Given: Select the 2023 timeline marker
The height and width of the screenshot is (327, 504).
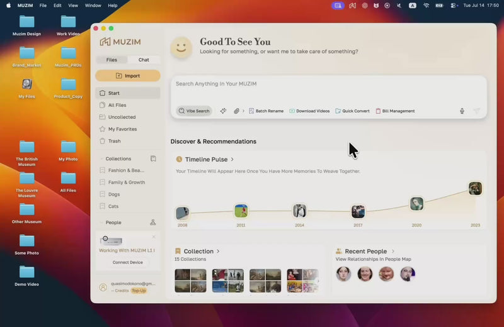Looking at the screenshot, I should (475, 189).
